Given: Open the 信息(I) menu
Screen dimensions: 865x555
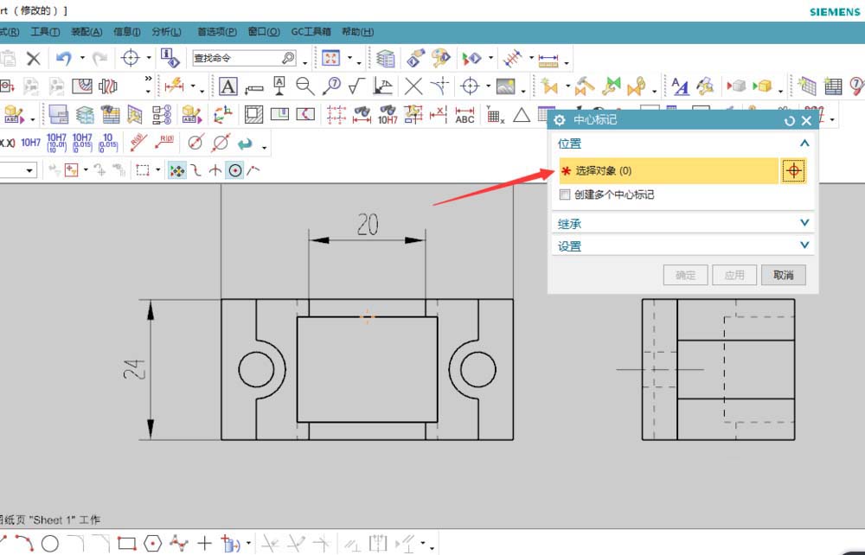Looking at the screenshot, I should point(127,32).
